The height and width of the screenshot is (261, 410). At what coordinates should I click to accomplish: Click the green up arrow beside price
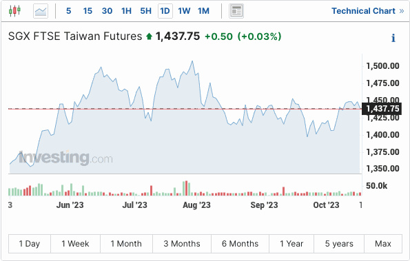149,36
